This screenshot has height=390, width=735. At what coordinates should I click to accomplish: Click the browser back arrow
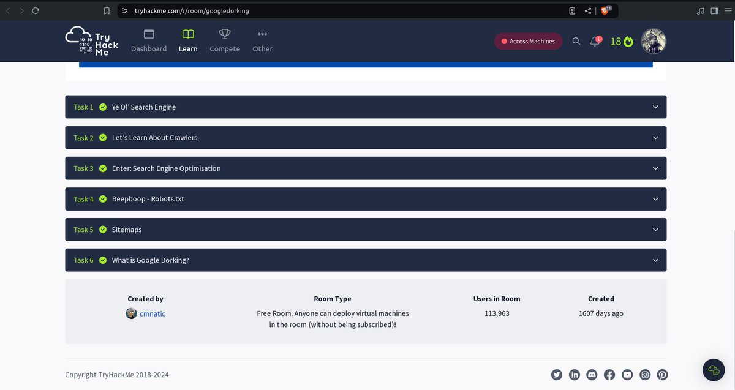pyautogui.click(x=8, y=10)
